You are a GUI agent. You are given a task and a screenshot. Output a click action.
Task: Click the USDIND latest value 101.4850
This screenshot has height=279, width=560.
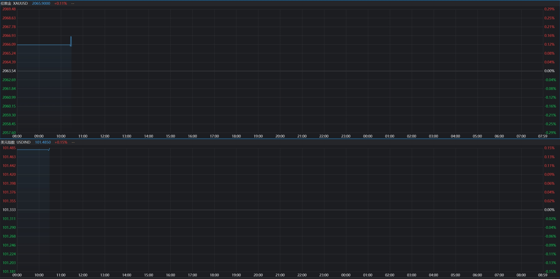coord(43,142)
